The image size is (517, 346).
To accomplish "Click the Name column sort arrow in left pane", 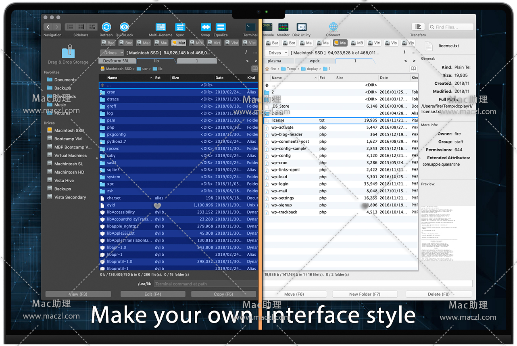I will 151,78.
